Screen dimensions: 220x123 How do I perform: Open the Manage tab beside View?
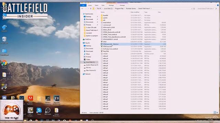pos(111,5)
